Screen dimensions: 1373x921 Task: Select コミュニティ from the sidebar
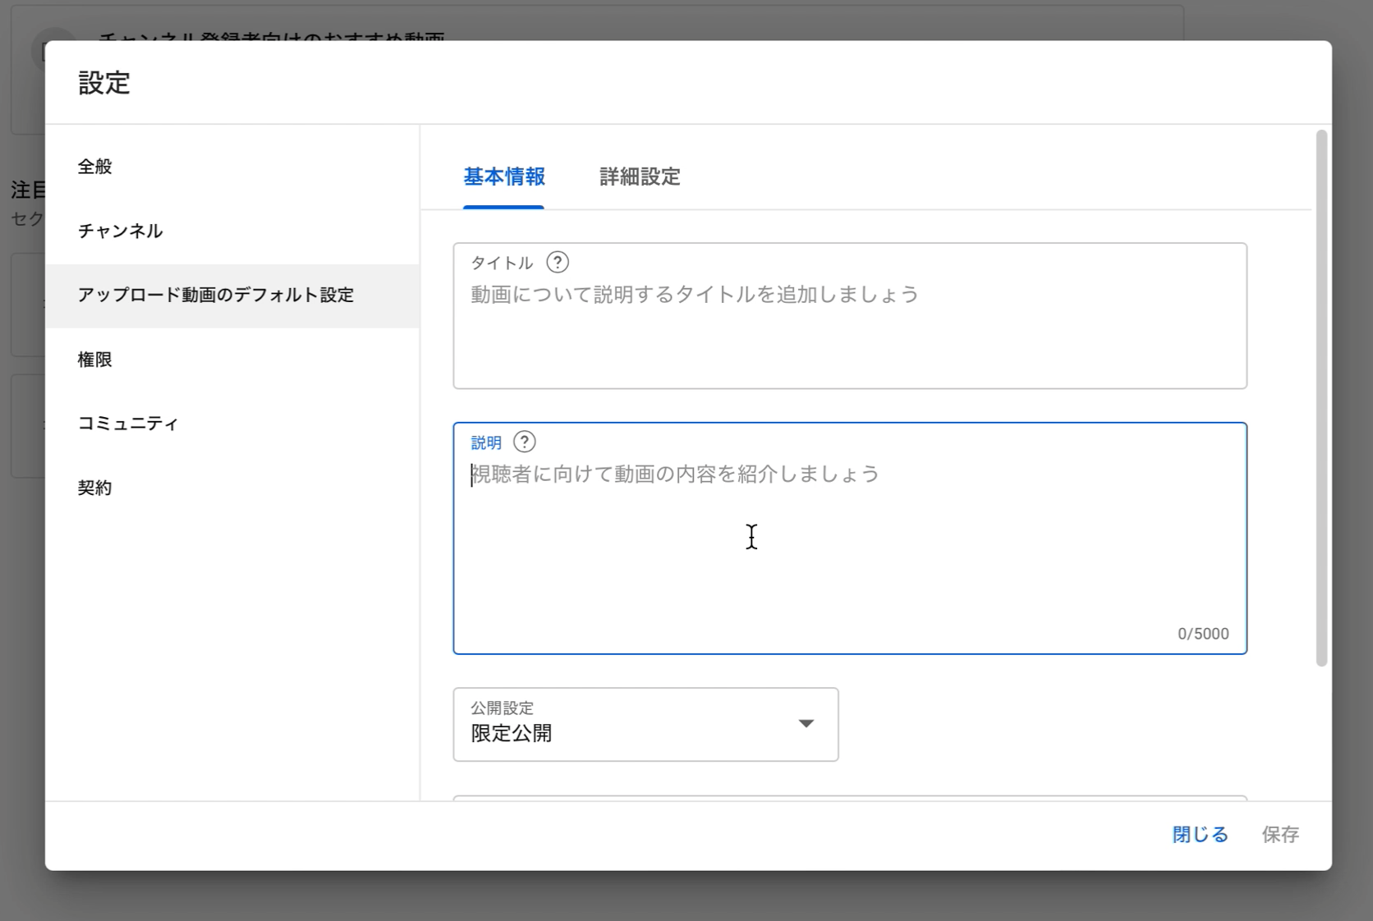pyautogui.click(x=128, y=423)
